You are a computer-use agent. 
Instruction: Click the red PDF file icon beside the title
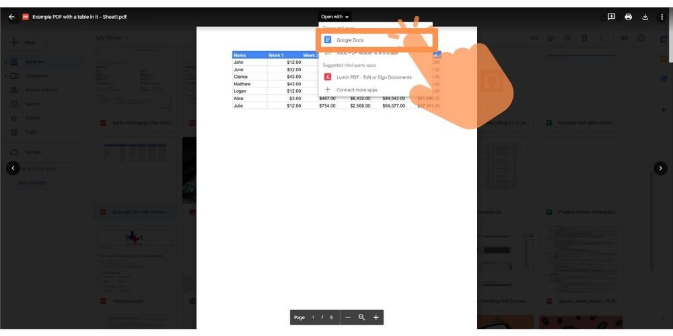pos(26,17)
